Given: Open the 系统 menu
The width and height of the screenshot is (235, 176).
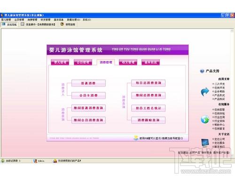Looking at the screenshot, I should (86, 20).
